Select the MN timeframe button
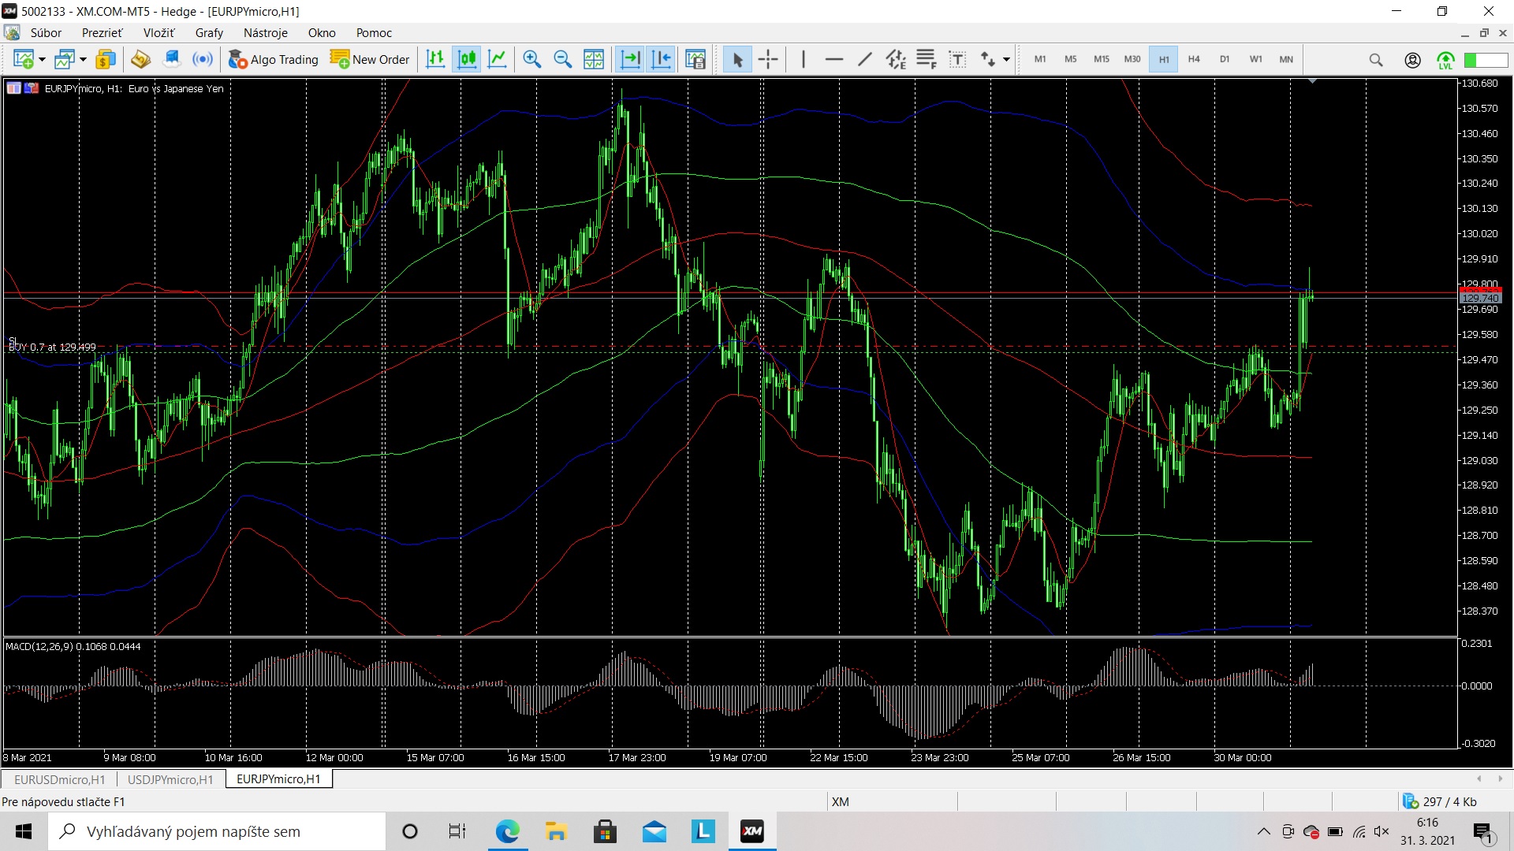The image size is (1514, 851). (1286, 59)
